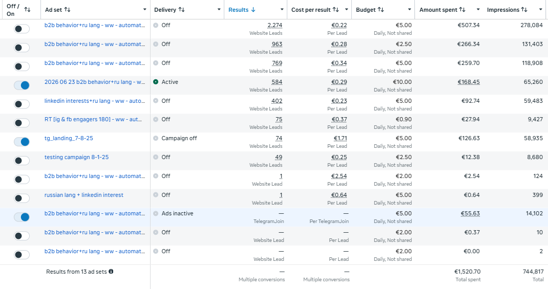548x289 pixels.
Task: Click the Results column header label
Action: click(238, 10)
